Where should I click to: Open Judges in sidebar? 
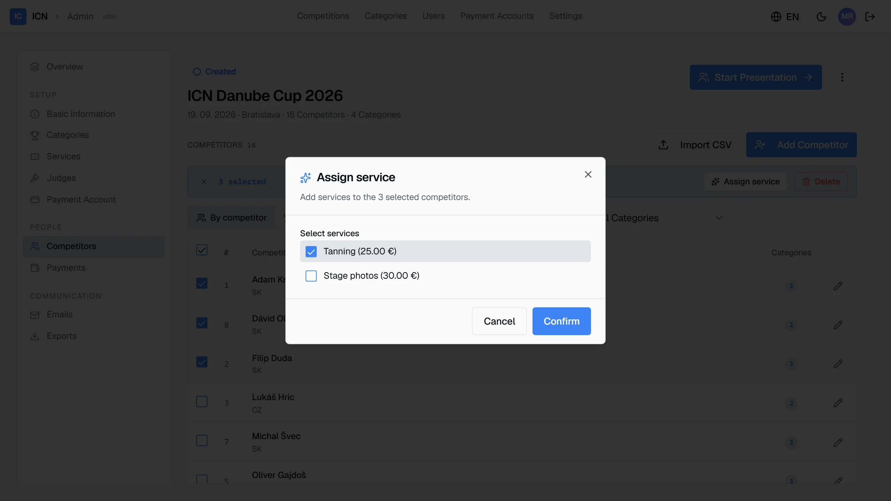(93, 178)
